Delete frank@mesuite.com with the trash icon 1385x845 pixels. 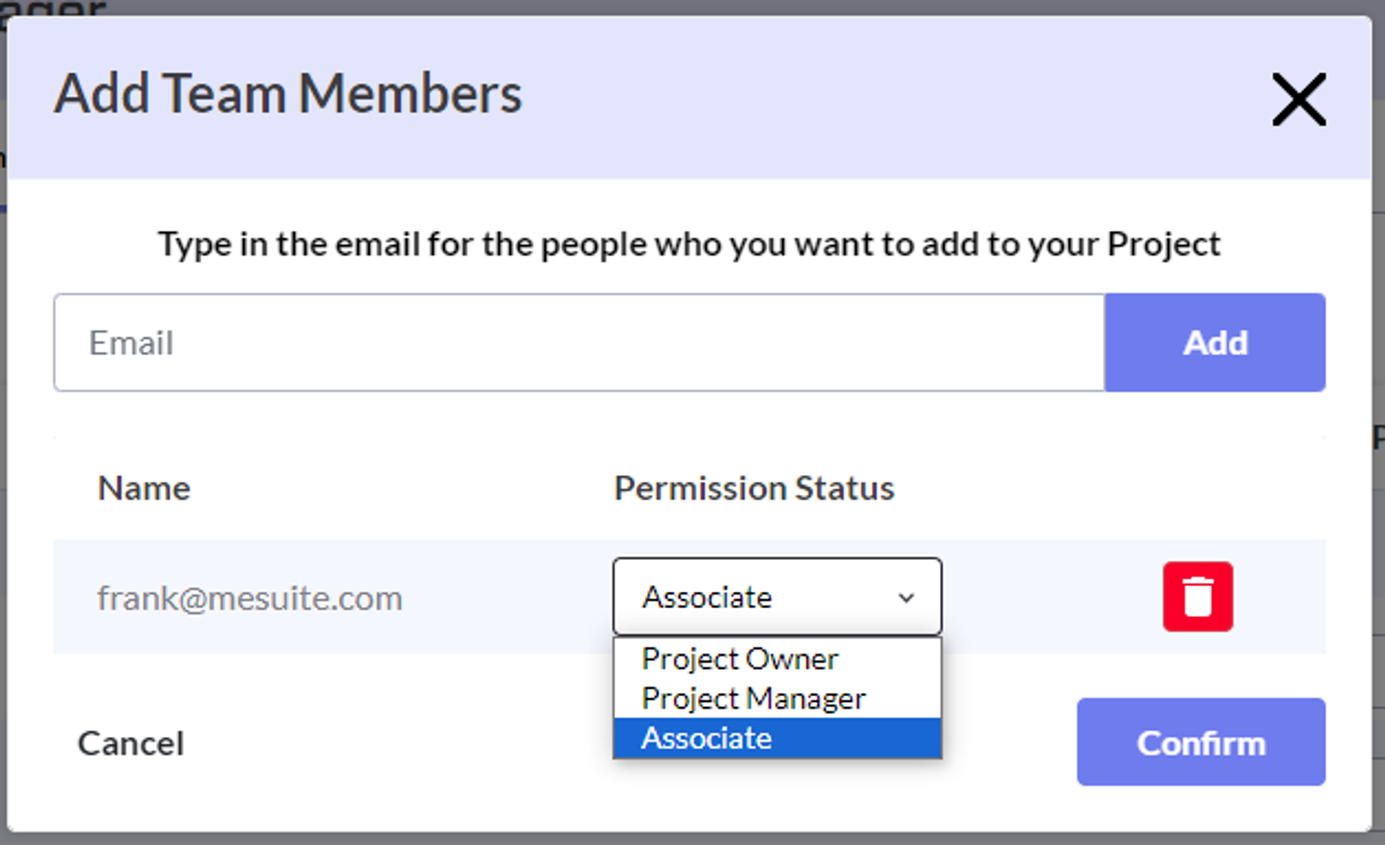[1197, 597]
